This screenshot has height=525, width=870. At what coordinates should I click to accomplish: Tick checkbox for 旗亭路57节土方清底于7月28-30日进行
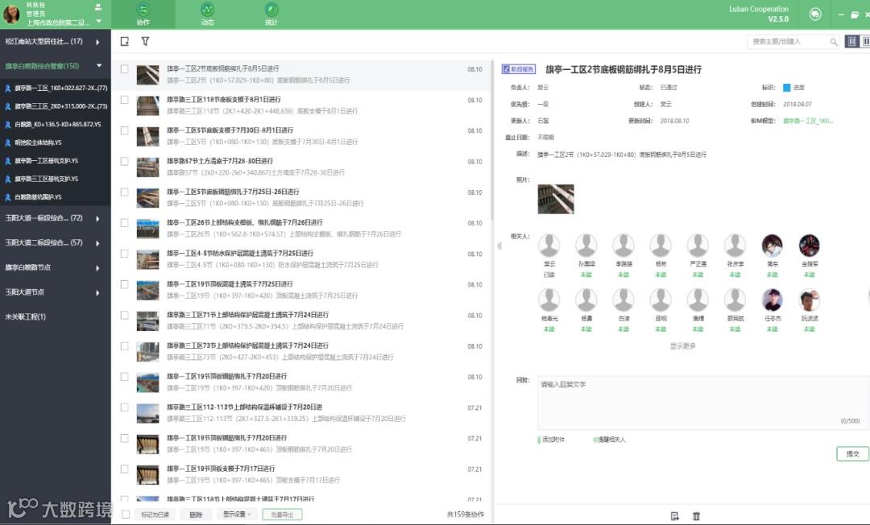point(125,162)
